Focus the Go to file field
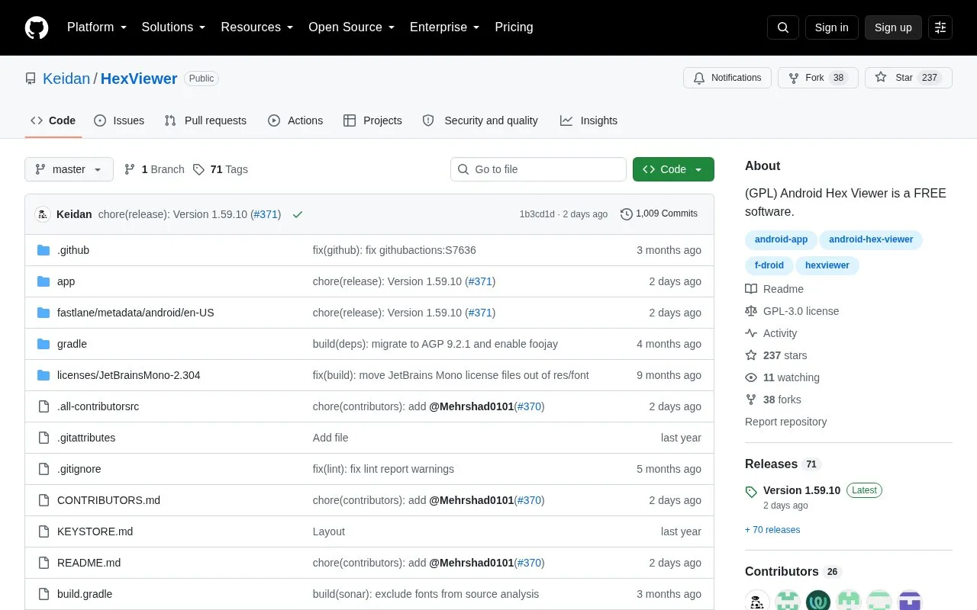The height and width of the screenshot is (610, 977). (538, 169)
